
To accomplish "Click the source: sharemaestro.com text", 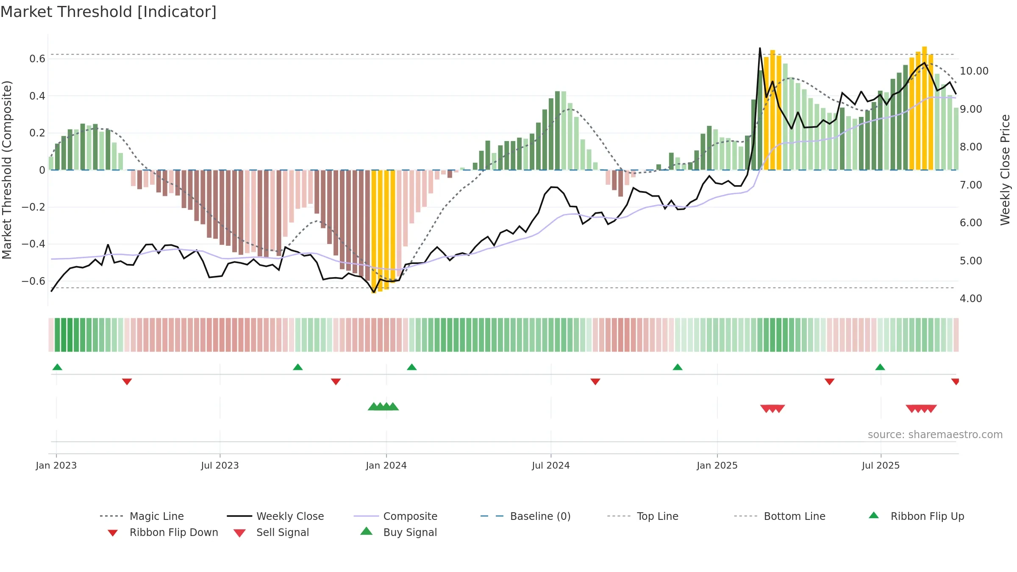I will pyautogui.click(x=935, y=435).
